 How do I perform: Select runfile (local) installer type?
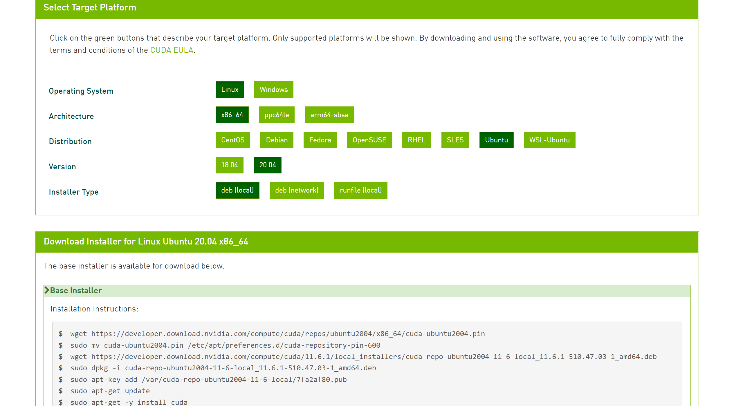[361, 190]
